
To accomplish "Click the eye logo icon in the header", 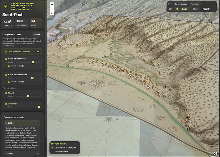I will [5, 6].
